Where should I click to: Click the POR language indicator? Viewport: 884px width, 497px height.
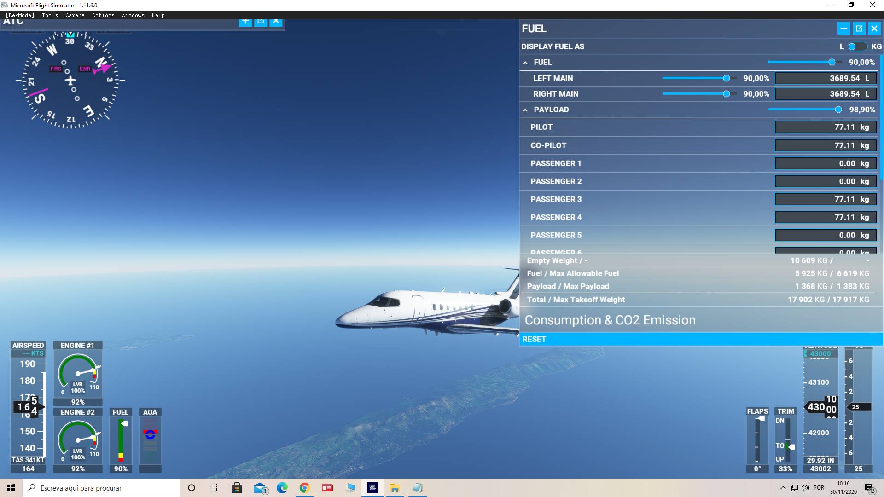[x=819, y=488]
